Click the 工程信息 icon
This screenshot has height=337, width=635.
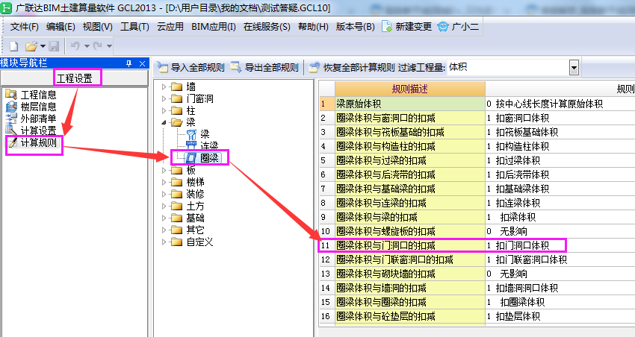[11, 95]
